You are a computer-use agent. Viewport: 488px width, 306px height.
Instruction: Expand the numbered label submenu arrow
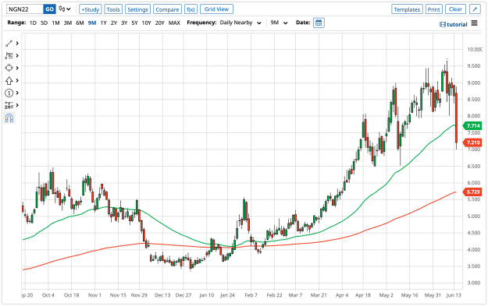pos(17,93)
